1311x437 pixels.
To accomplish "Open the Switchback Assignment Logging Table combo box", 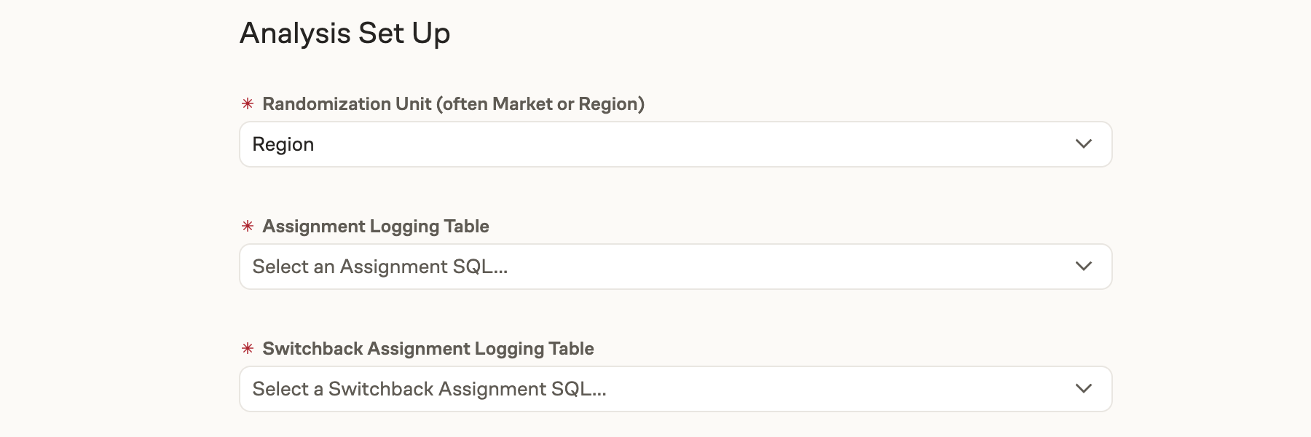I will 675,389.
